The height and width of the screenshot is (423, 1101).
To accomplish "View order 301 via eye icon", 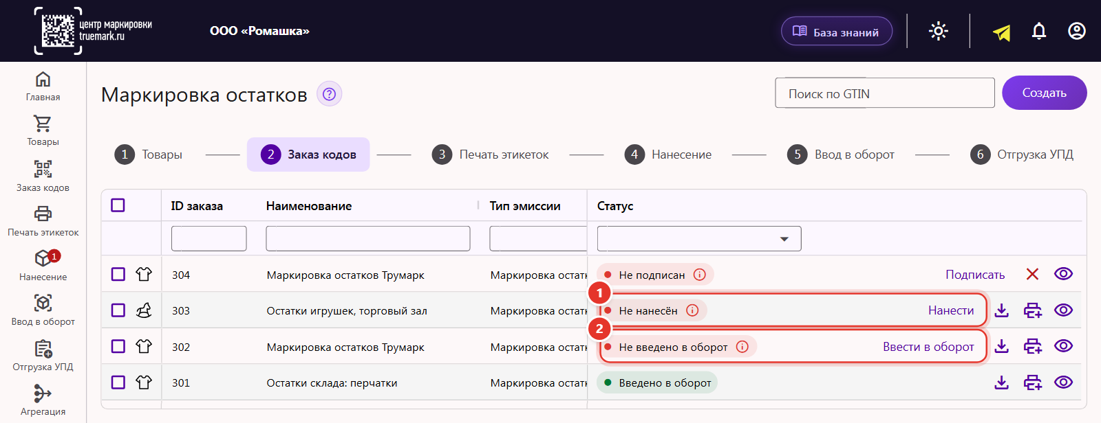I will [x=1063, y=382].
